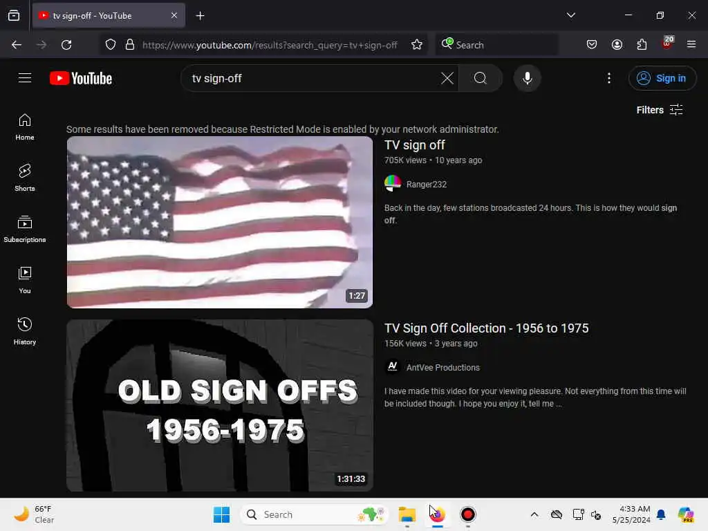
Task: Open History from the sidebar
Action: click(25, 331)
